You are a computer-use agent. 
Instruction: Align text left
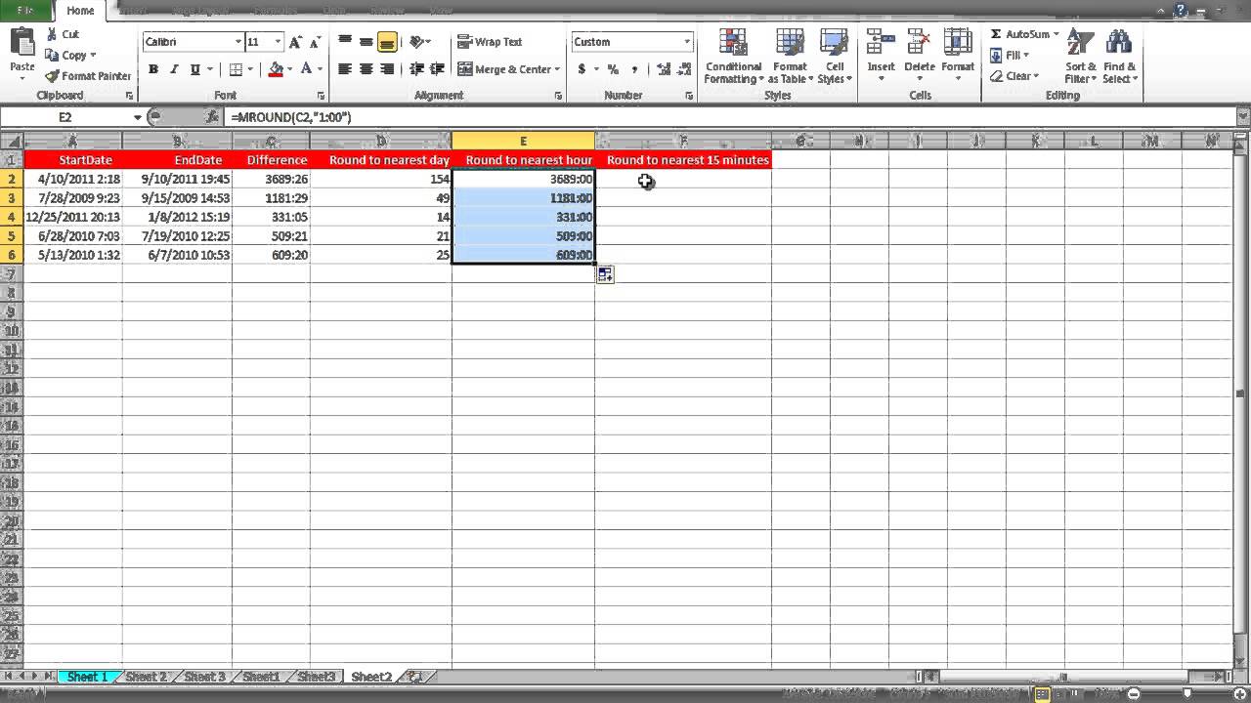tap(345, 69)
